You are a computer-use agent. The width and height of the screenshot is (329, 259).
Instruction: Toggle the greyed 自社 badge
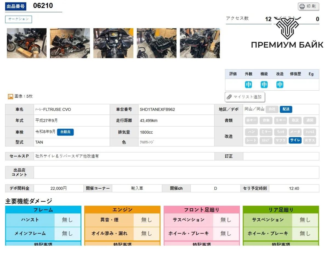tap(272, 109)
